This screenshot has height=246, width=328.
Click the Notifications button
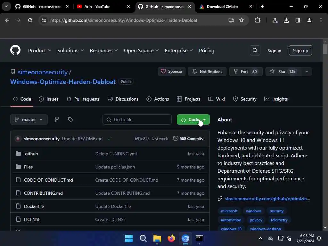coord(207,71)
